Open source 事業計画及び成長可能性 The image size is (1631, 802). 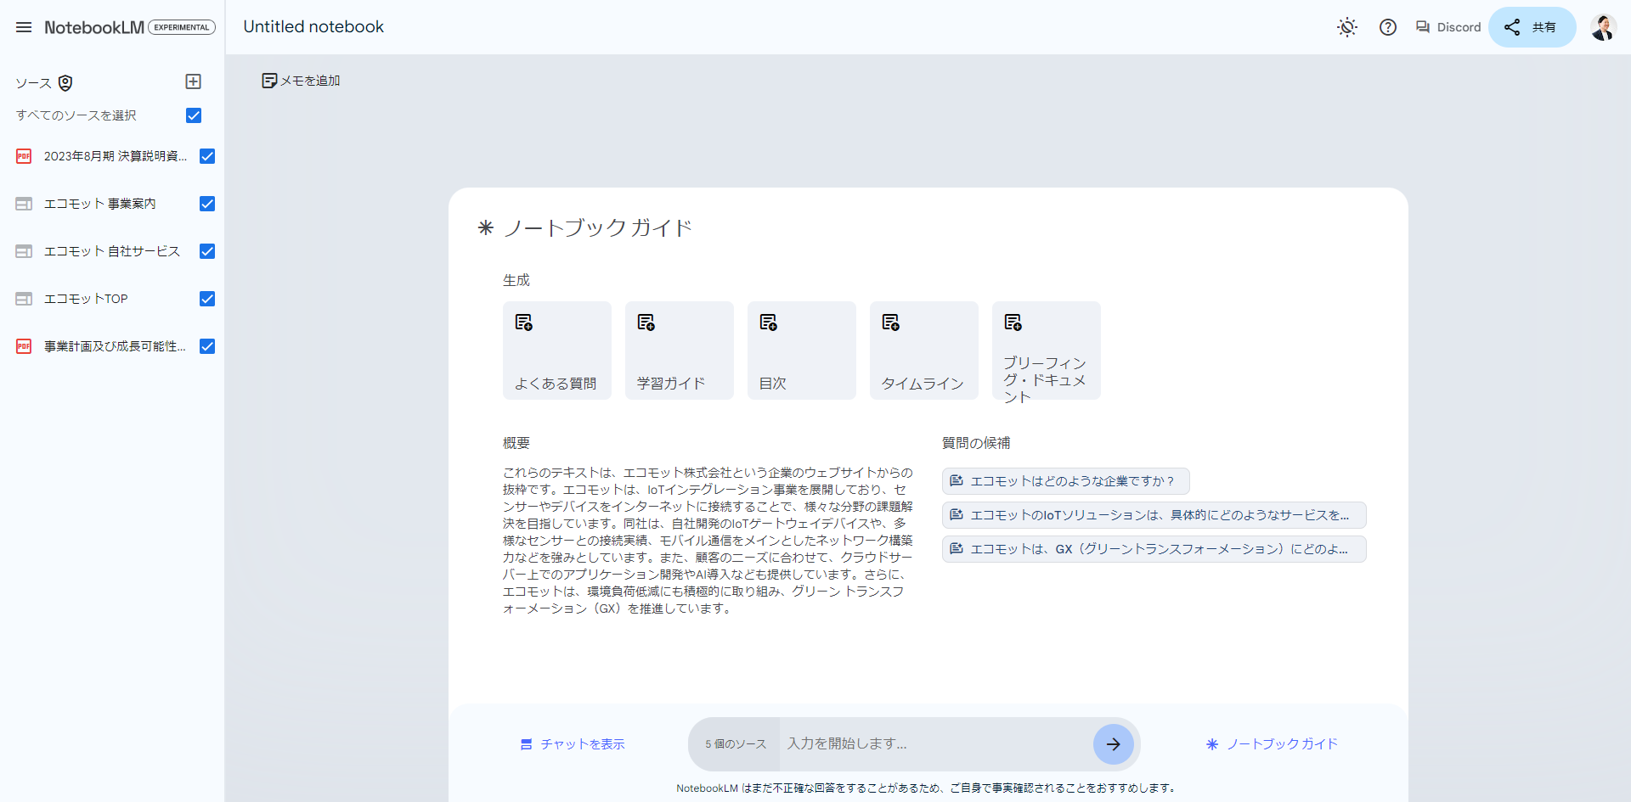pyautogui.click(x=115, y=346)
